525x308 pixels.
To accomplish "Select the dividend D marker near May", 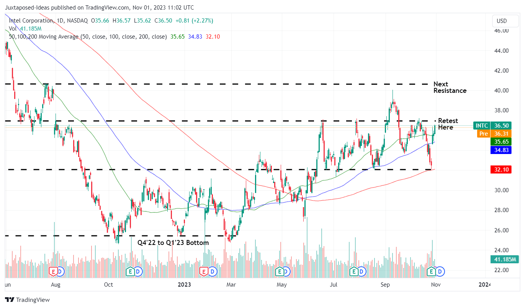I will point(287,272).
